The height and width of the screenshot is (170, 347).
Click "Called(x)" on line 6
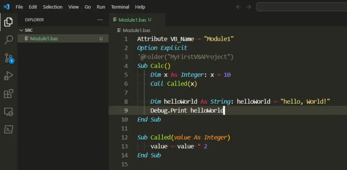coord(182,84)
